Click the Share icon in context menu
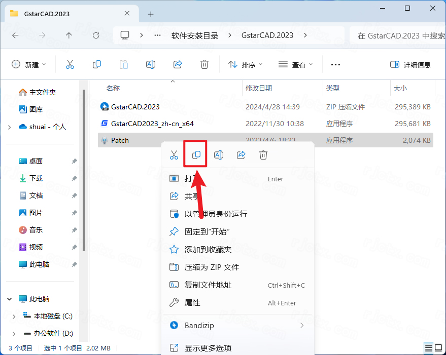Screen dimensions: 446x355 point(241,155)
